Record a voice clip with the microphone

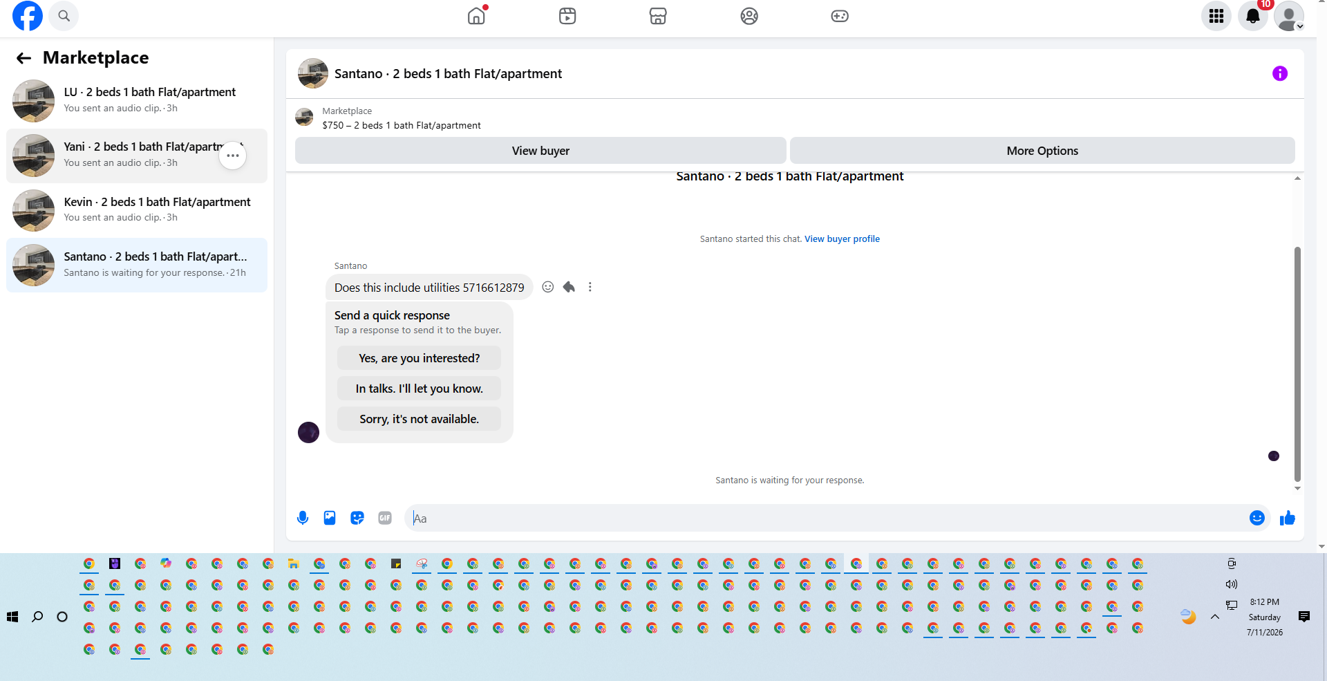coord(303,518)
